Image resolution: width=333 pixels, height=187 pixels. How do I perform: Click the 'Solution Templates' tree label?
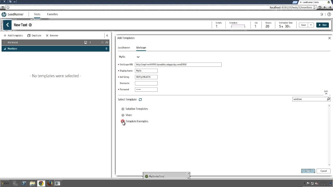137,109
